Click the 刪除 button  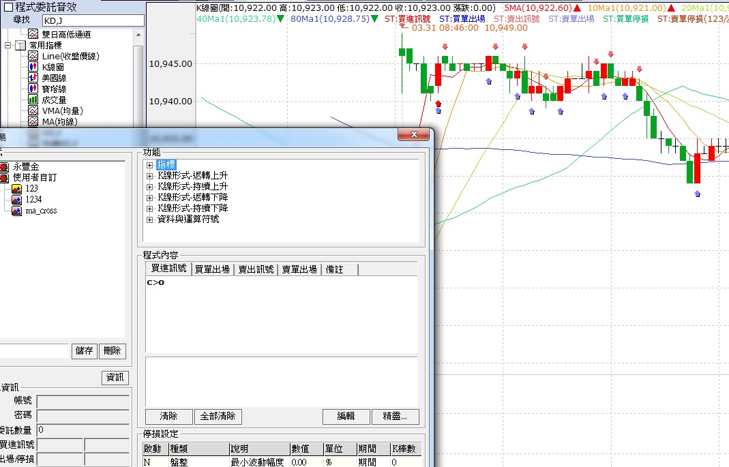112,351
